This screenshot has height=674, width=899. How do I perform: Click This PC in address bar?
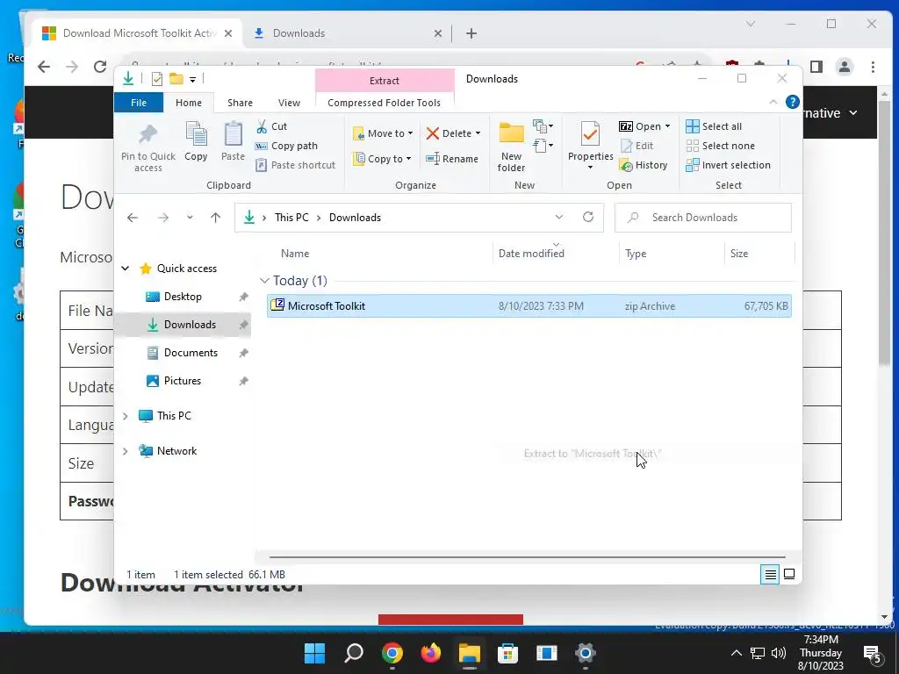[x=291, y=218]
